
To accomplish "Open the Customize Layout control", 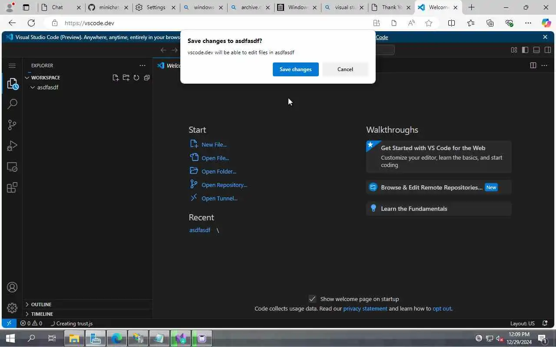I will pyautogui.click(x=514, y=50).
